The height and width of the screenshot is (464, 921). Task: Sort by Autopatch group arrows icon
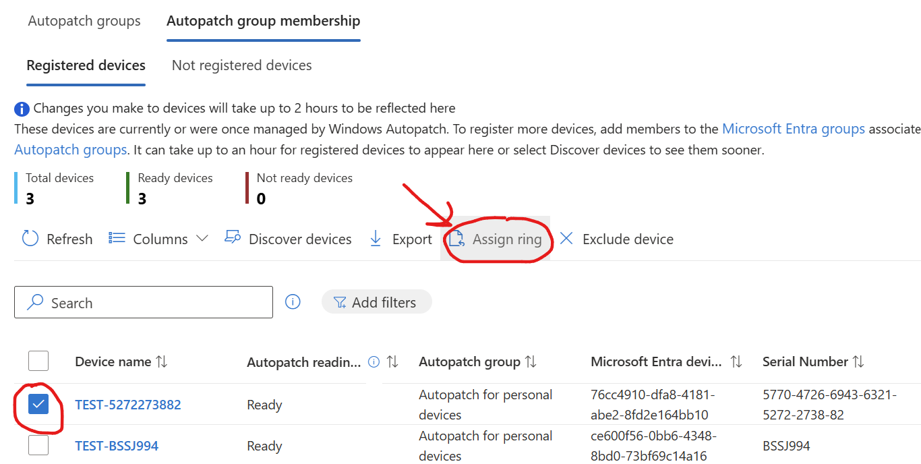(531, 361)
